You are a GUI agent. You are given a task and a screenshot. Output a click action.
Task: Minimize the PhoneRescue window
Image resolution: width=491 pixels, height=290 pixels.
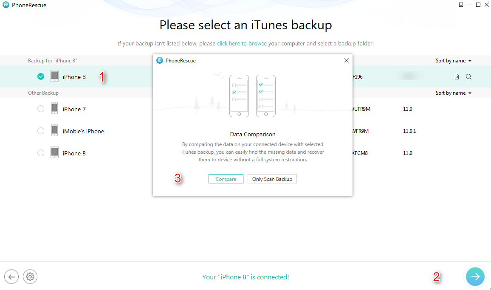pyautogui.click(x=470, y=5)
